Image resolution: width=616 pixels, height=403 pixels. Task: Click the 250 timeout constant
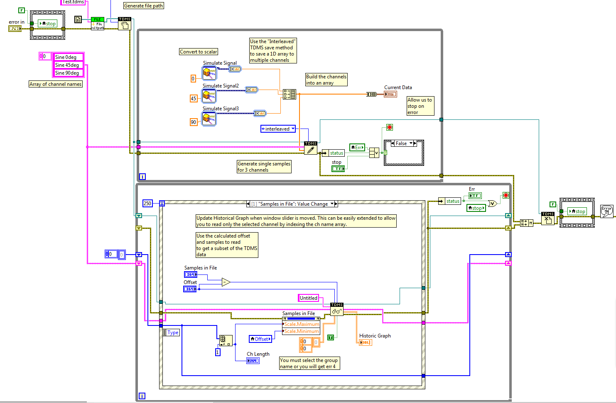[x=147, y=203]
